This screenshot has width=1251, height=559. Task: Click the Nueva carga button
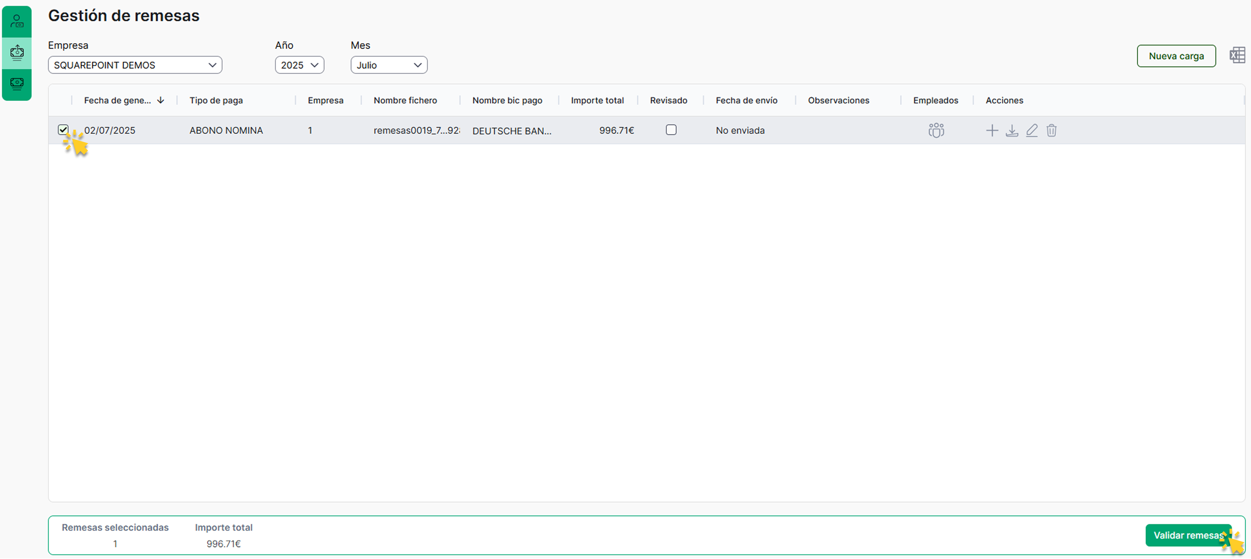coord(1176,56)
